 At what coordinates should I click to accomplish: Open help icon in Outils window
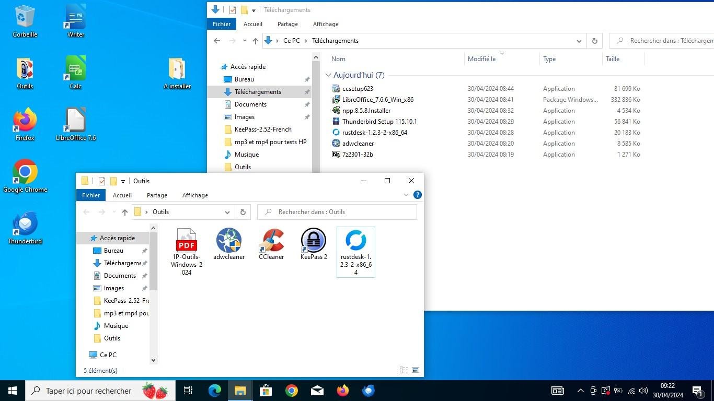(x=418, y=195)
